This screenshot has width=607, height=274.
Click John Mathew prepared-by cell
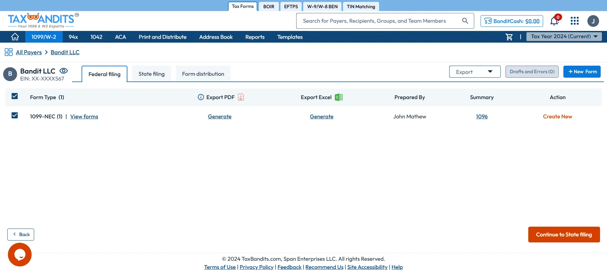pos(410,116)
